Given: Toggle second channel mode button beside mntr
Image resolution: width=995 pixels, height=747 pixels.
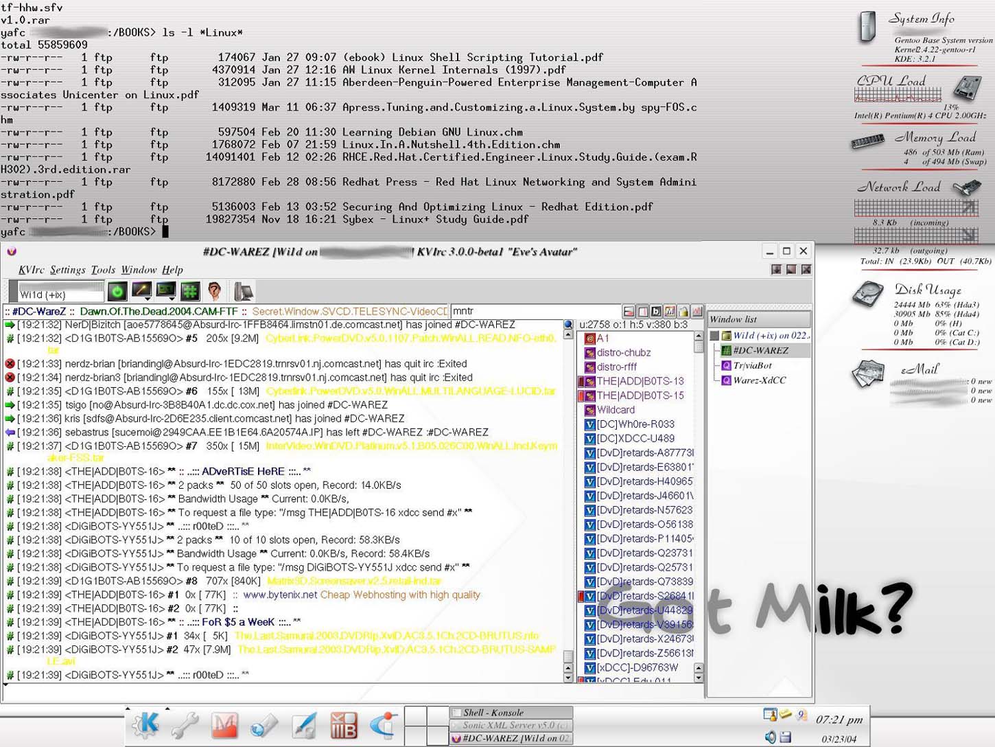Looking at the screenshot, I should pos(642,311).
